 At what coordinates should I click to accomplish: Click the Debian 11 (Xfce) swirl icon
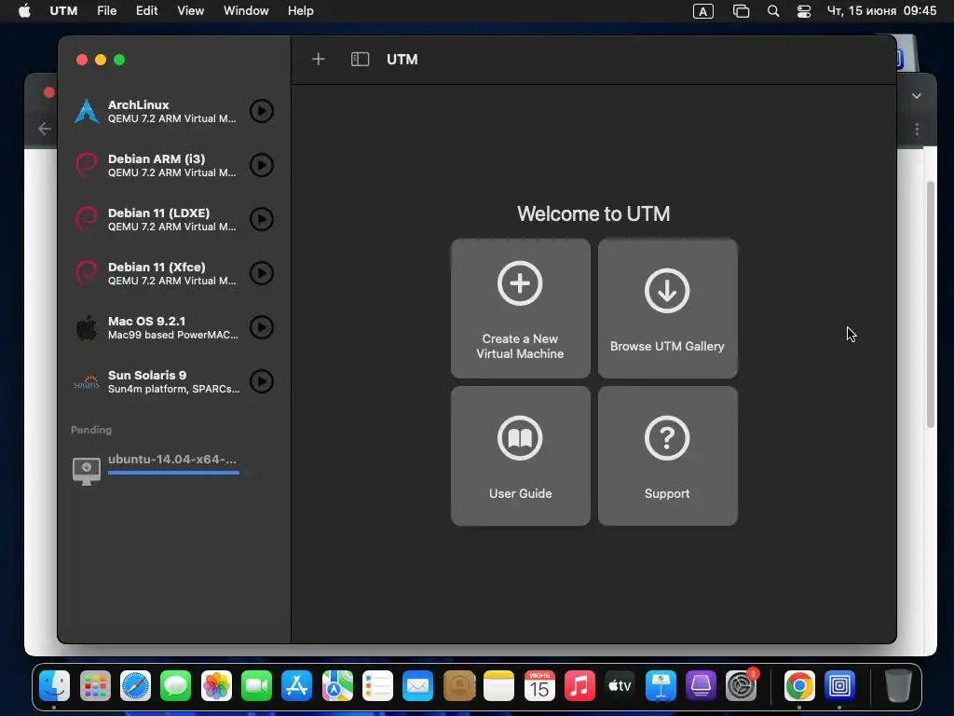(x=87, y=273)
